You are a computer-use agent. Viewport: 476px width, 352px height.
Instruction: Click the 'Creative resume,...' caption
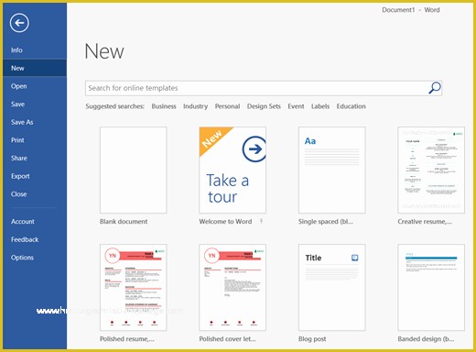pos(425,222)
